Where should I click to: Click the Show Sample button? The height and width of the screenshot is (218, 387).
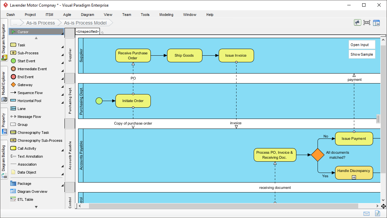pyautogui.click(x=362, y=54)
